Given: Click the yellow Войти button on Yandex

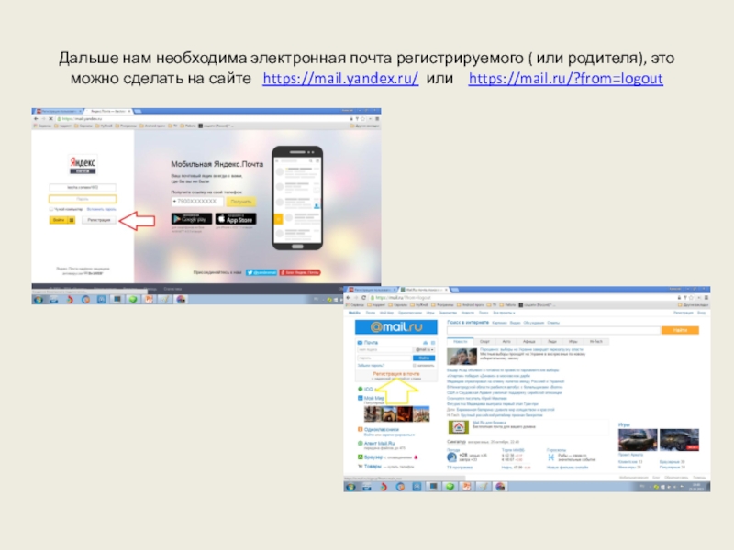Looking at the screenshot, I should tap(60, 220).
